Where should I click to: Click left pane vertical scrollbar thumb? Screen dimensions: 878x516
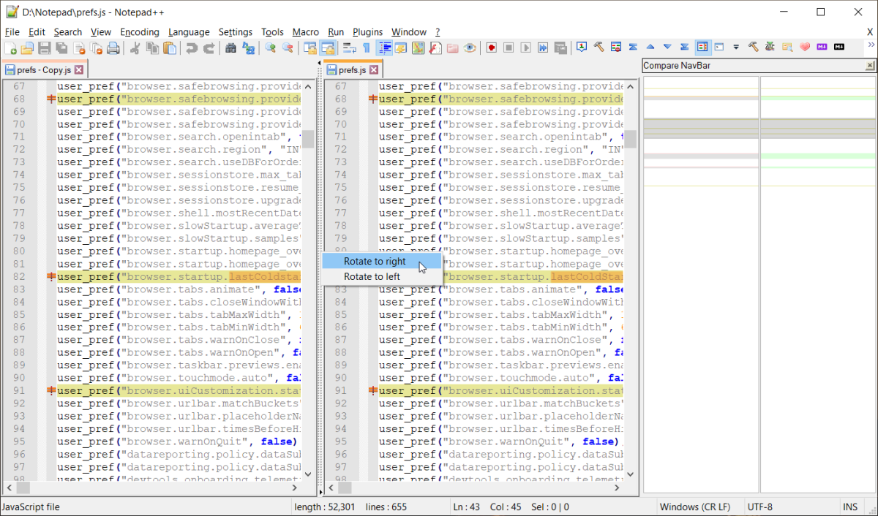point(309,139)
